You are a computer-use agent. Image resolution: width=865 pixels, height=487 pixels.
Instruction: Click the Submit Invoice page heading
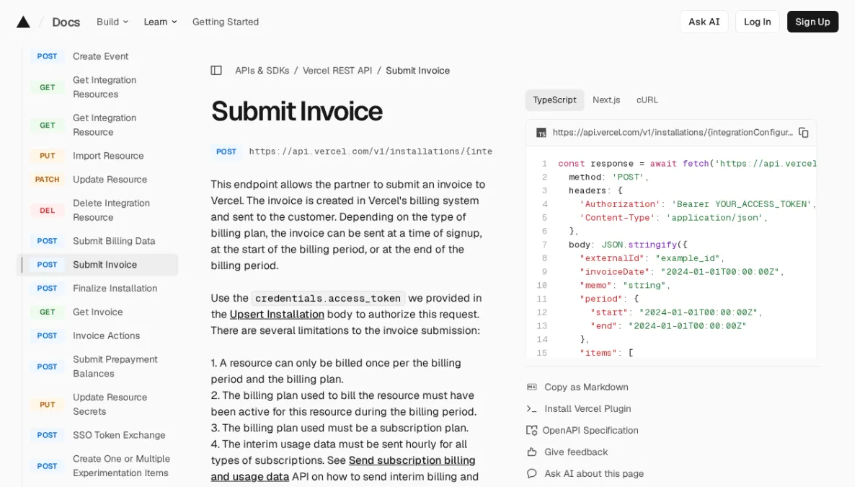(x=296, y=111)
